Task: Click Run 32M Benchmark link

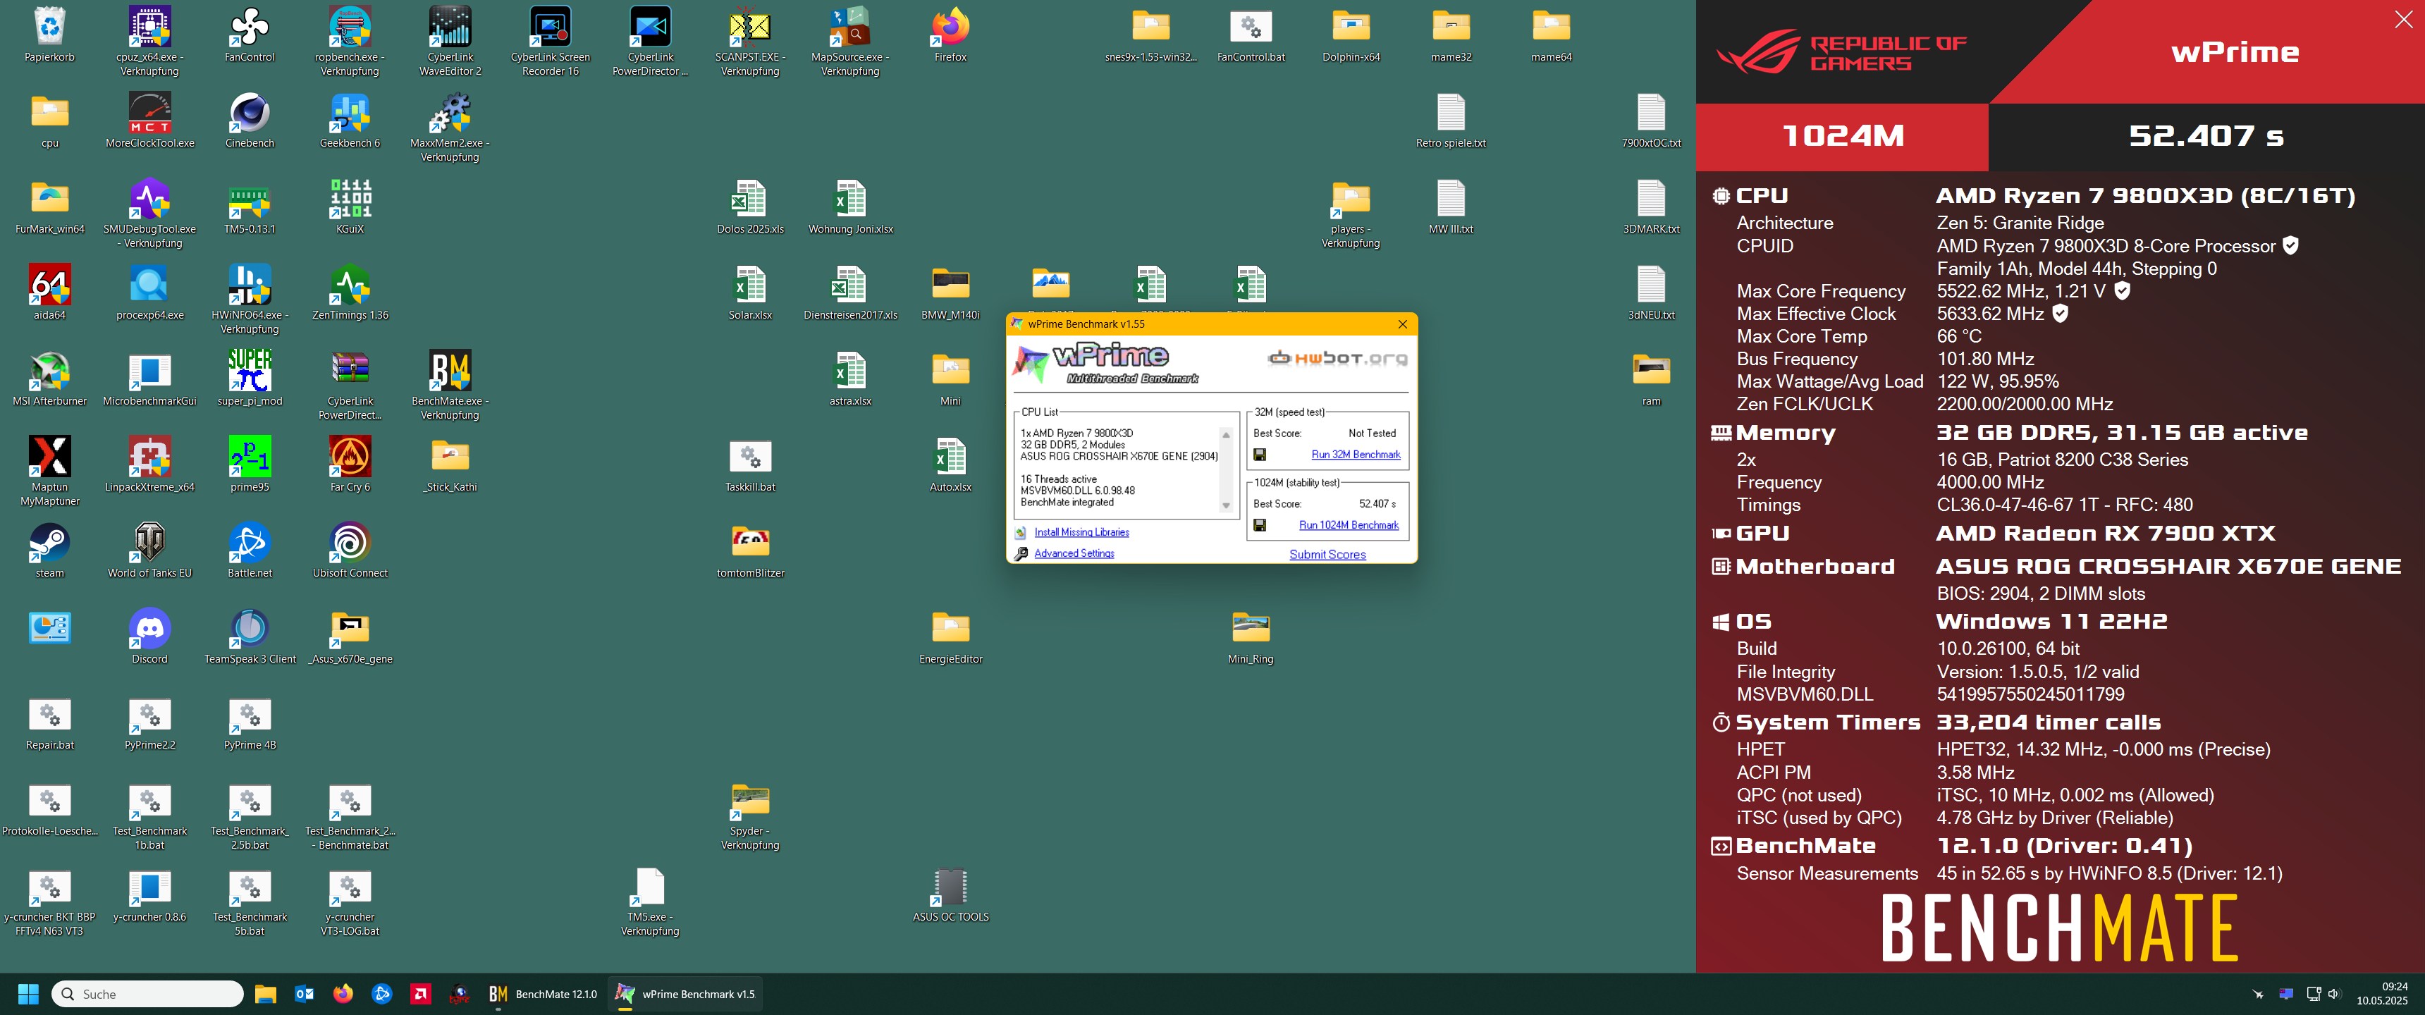Action: coord(1356,455)
